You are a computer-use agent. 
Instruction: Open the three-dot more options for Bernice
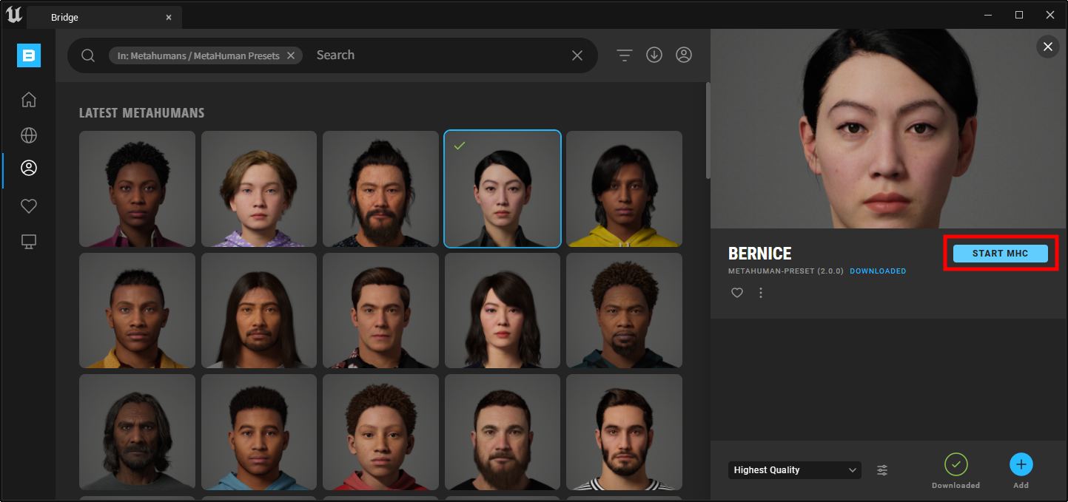[761, 293]
